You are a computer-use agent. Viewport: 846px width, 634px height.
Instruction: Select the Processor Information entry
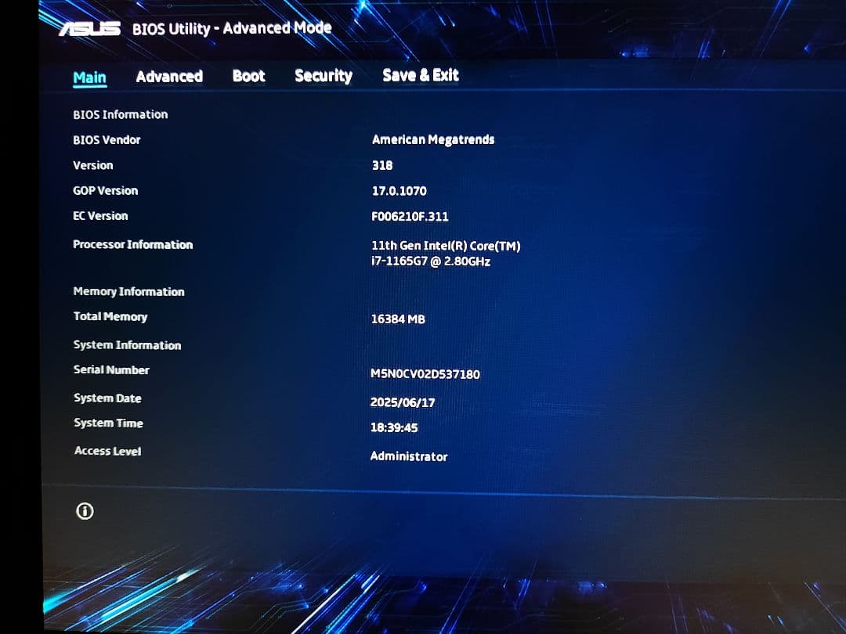pyautogui.click(x=133, y=244)
